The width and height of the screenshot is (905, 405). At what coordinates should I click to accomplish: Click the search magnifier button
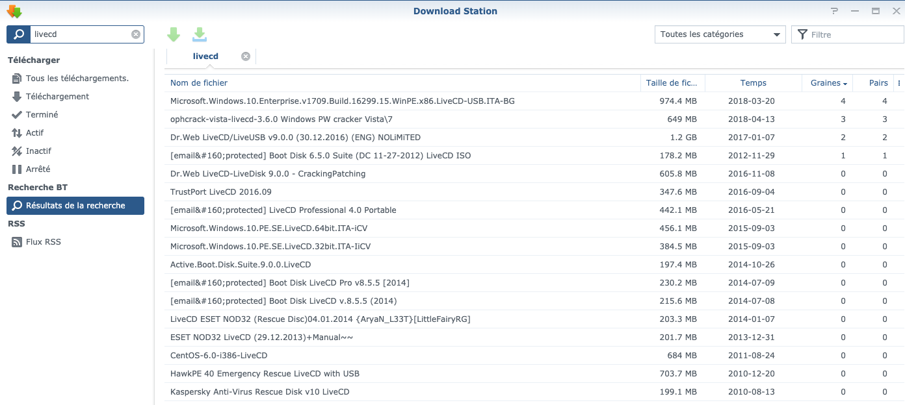(x=19, y=34)
